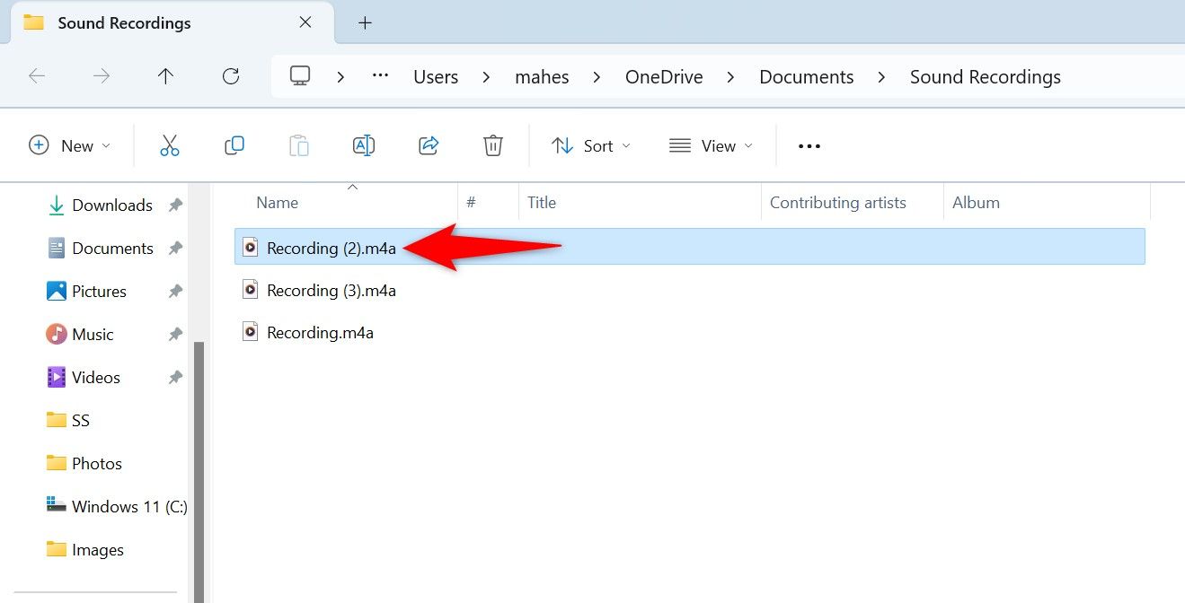This screenshot has height=603, width=1185.
Task: Sort by the Name column header
Action: (x=277, y=203)
